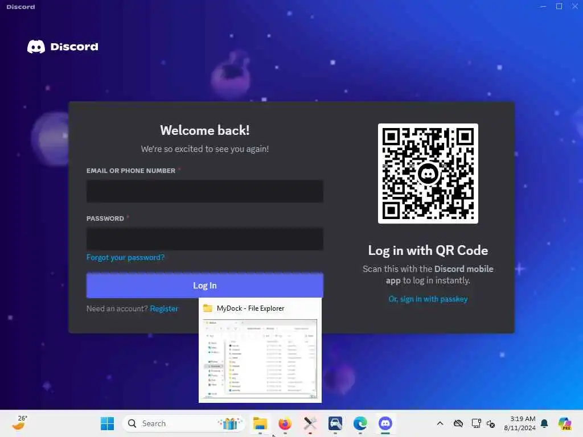
Task: Open the Register link
Action: click(164, 308)
